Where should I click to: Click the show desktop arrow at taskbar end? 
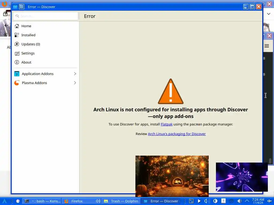click(269, 201)
